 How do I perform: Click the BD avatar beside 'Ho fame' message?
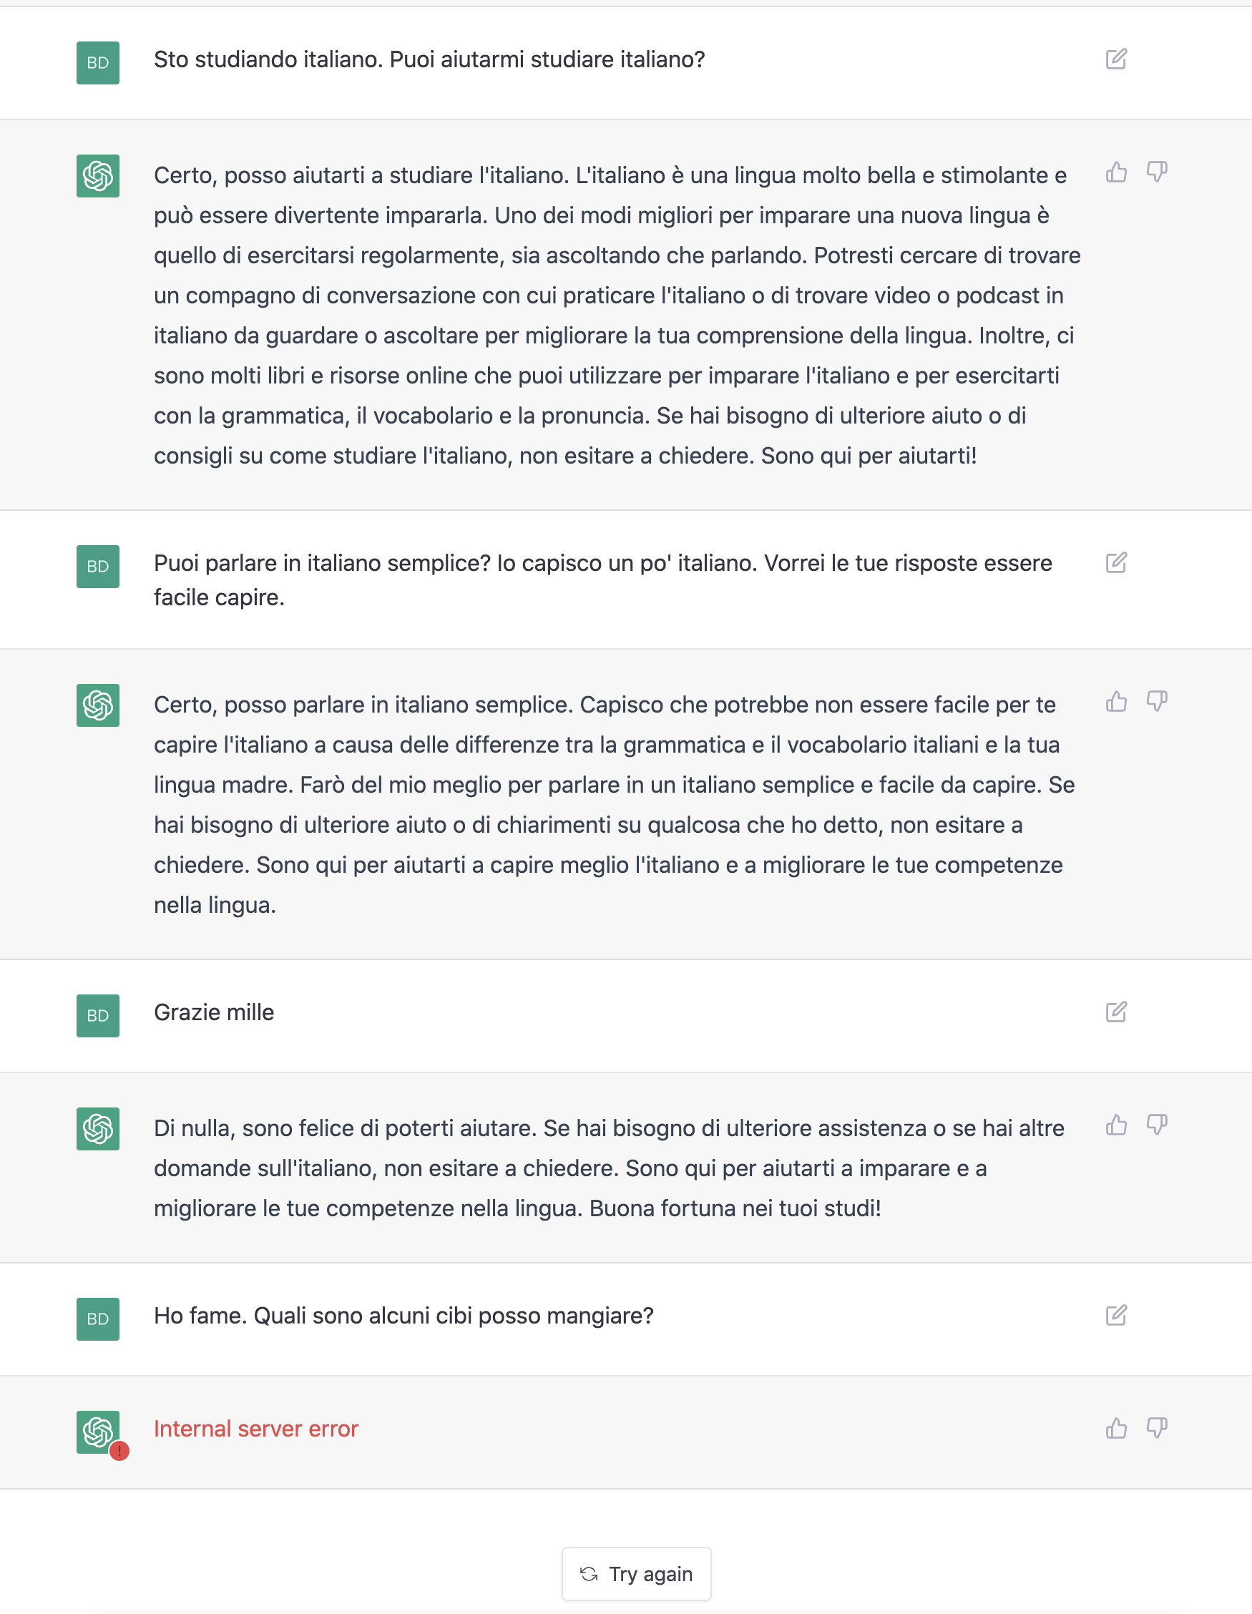(x=97, y=1319)
